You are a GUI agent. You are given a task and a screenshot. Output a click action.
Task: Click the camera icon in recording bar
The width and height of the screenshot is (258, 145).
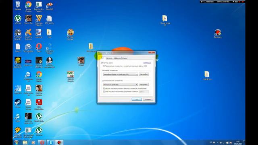(x=237, y=2)
